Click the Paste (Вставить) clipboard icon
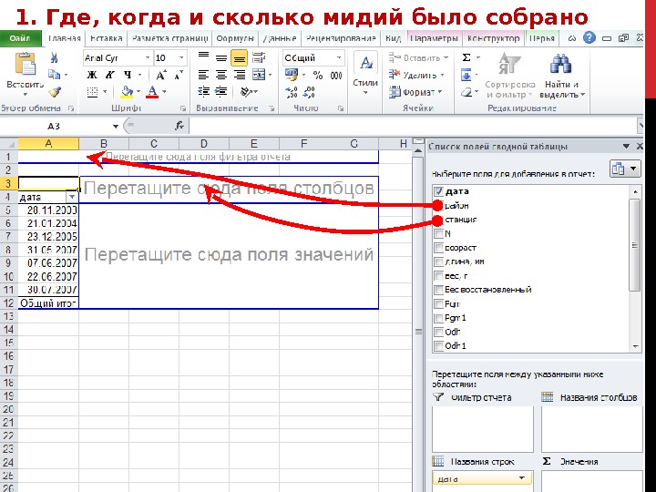The image size is (656, 492). [x=26, y=64]
